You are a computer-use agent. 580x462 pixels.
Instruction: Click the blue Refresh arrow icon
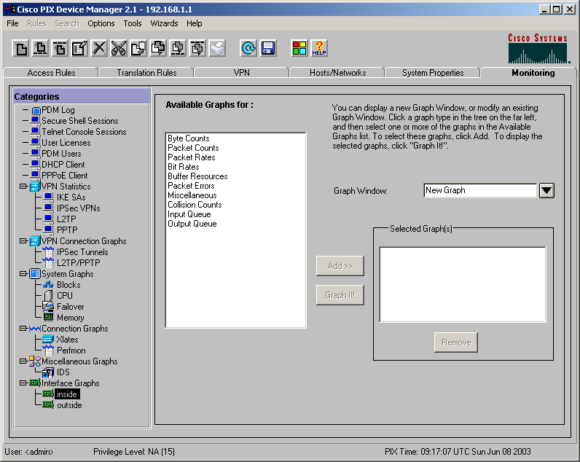[x=248, y=48]
